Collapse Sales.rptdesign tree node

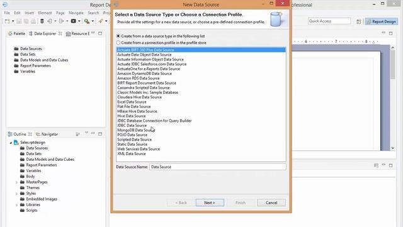click(11, 143)
